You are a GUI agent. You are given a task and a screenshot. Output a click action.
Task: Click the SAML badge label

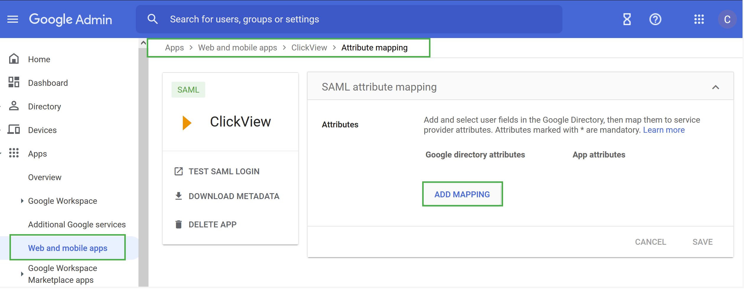[x=188, y=90]
